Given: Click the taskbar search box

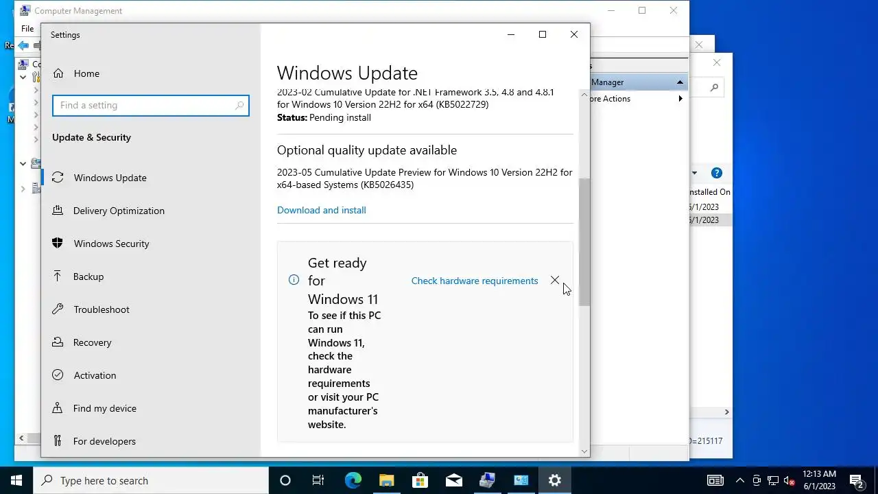Looking at the screenshot, I should click(151, 480).
